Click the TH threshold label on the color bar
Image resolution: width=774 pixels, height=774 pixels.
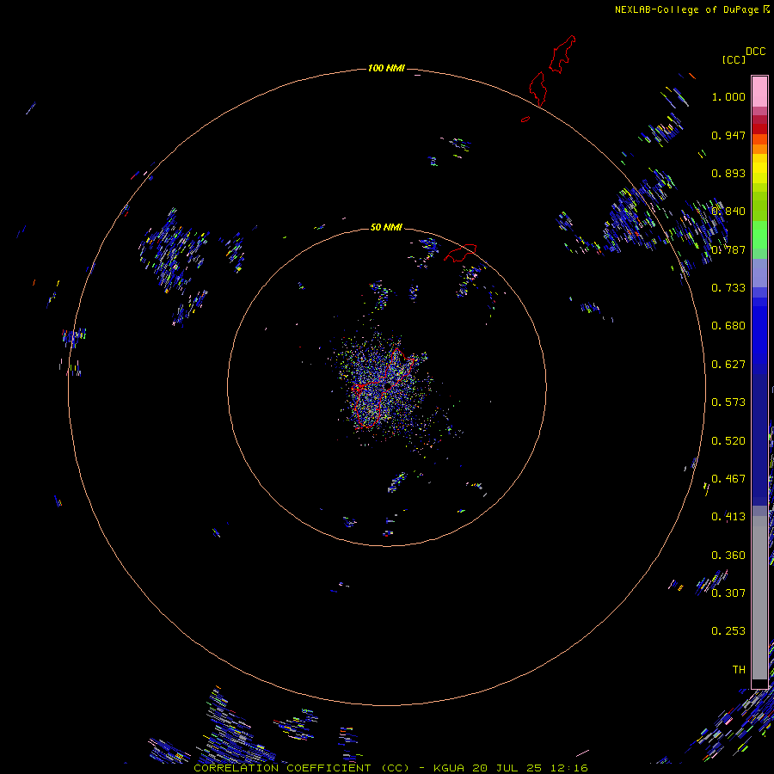(x=739, y=670)
